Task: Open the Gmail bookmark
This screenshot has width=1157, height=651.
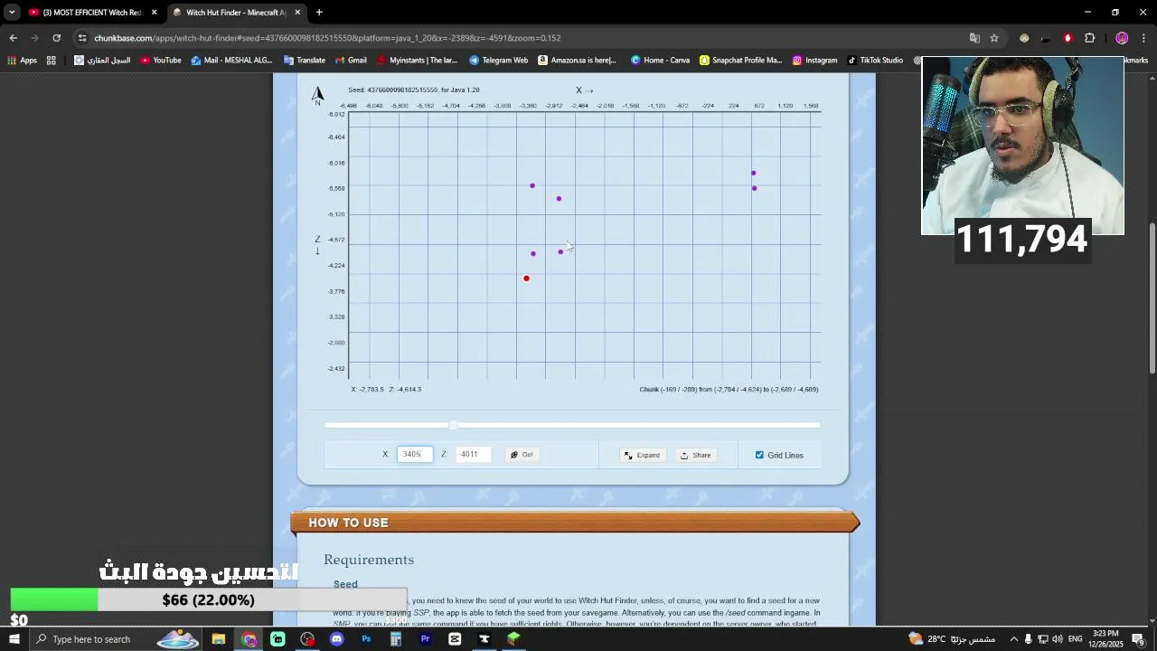Action: [351, 61]
